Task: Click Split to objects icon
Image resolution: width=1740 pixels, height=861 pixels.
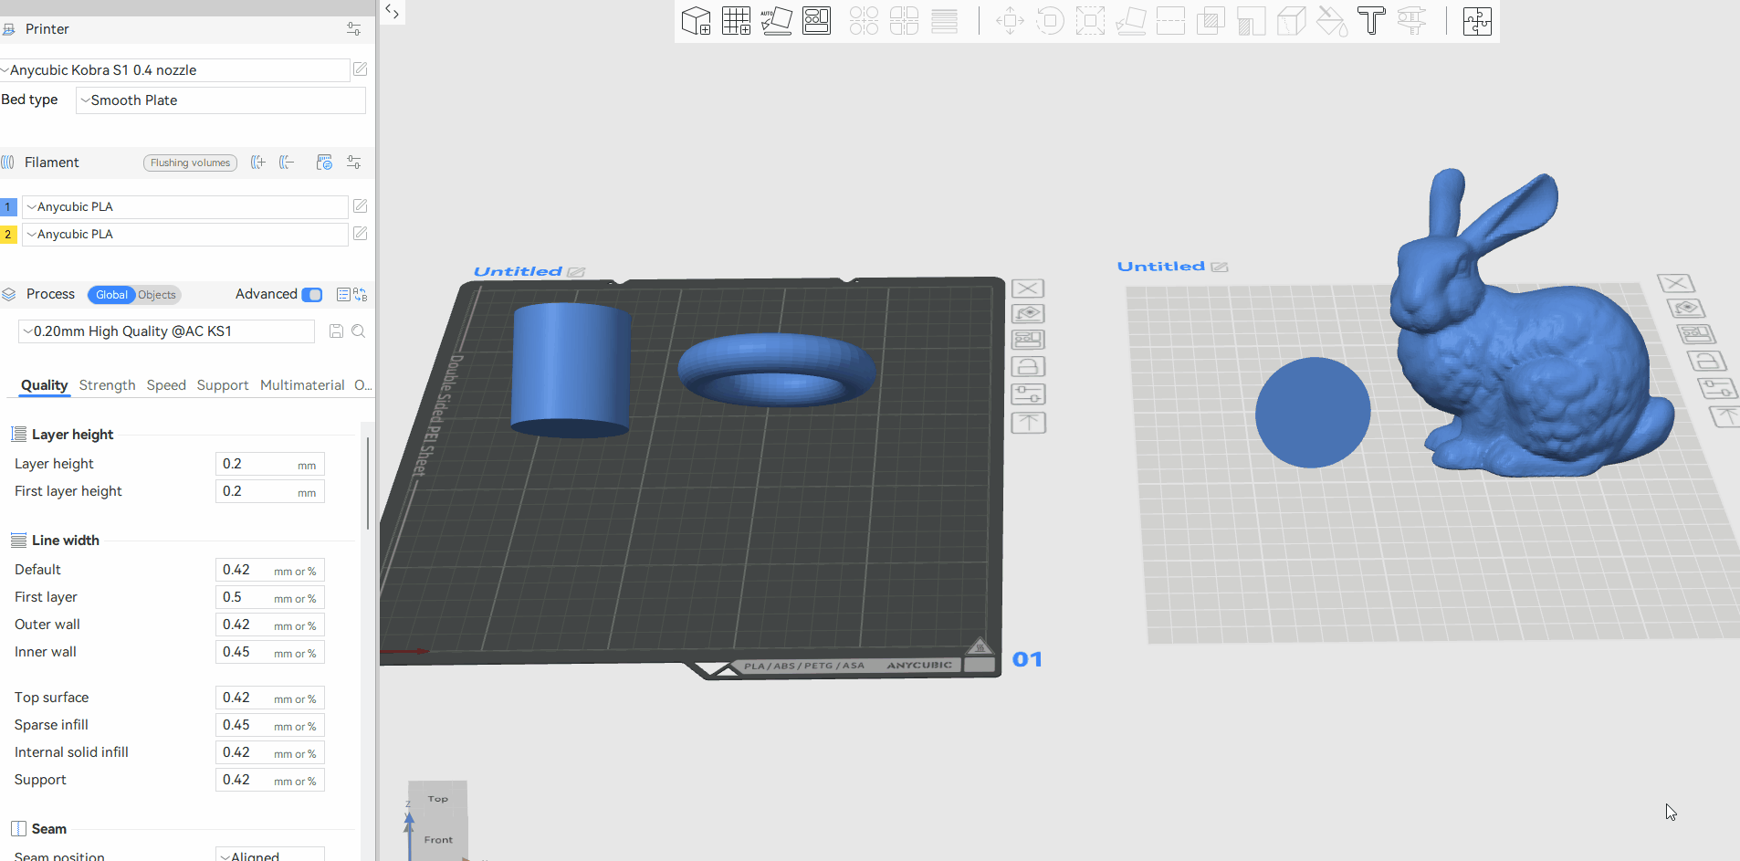Action: pyautogui.click(x=864, y=20)
